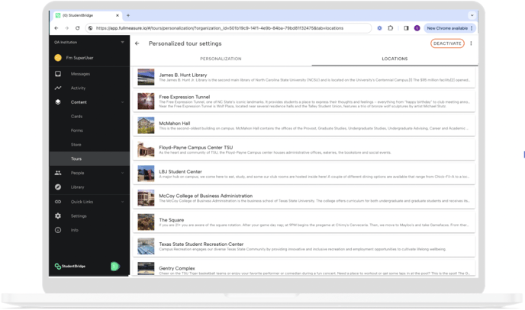Image resolution: width=525 pixels, height=310 pixels.
Task: Collapse the Content section chevron
Action: pyautogui.click(x=122, y=102)
